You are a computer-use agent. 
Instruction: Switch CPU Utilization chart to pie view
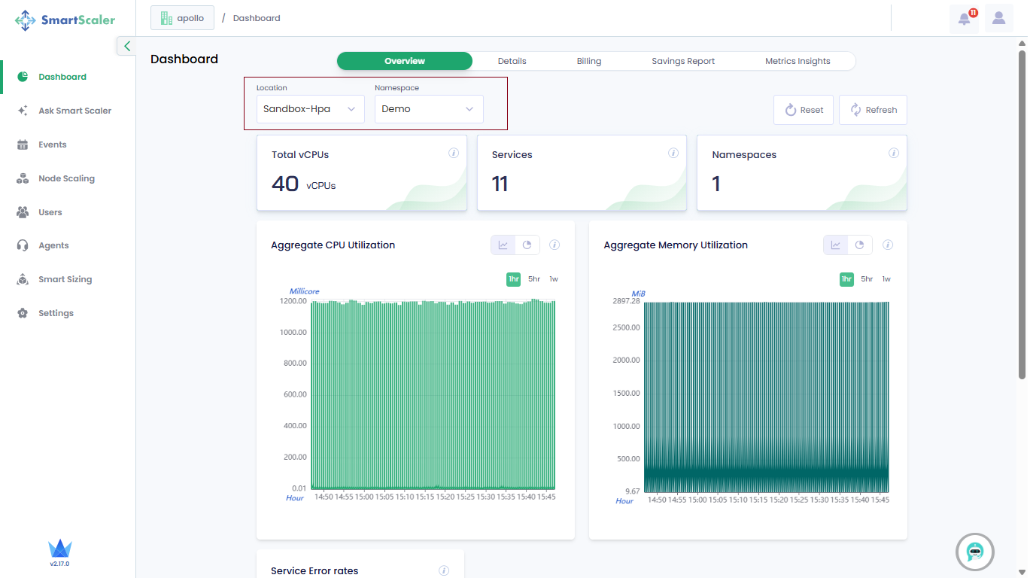(527, 245)
